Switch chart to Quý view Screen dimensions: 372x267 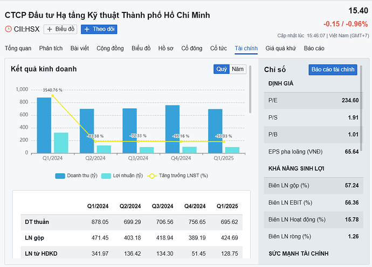[222, 69]
